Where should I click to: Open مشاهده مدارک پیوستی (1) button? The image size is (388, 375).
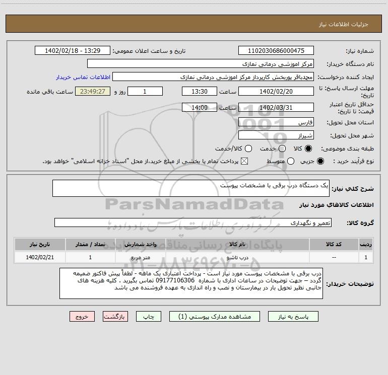tap(215, 317)
